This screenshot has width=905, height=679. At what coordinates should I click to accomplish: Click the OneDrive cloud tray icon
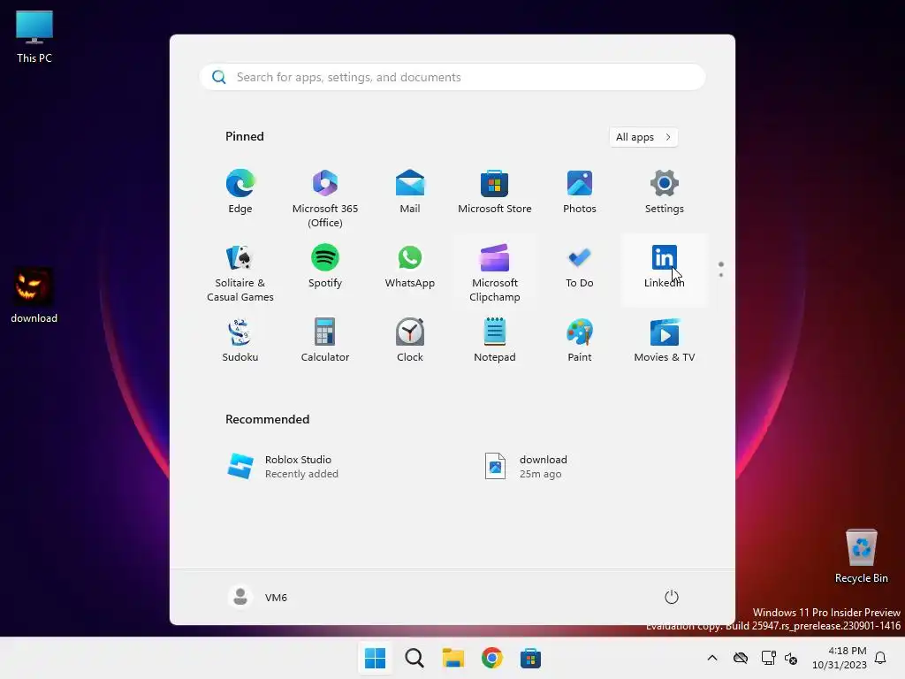(741, 658)
